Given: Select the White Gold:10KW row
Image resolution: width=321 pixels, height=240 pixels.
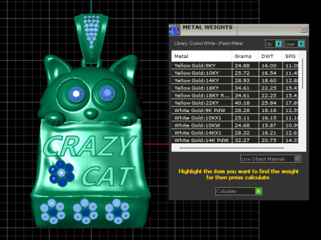Looking at the screenshot, I should click(235, 125).
